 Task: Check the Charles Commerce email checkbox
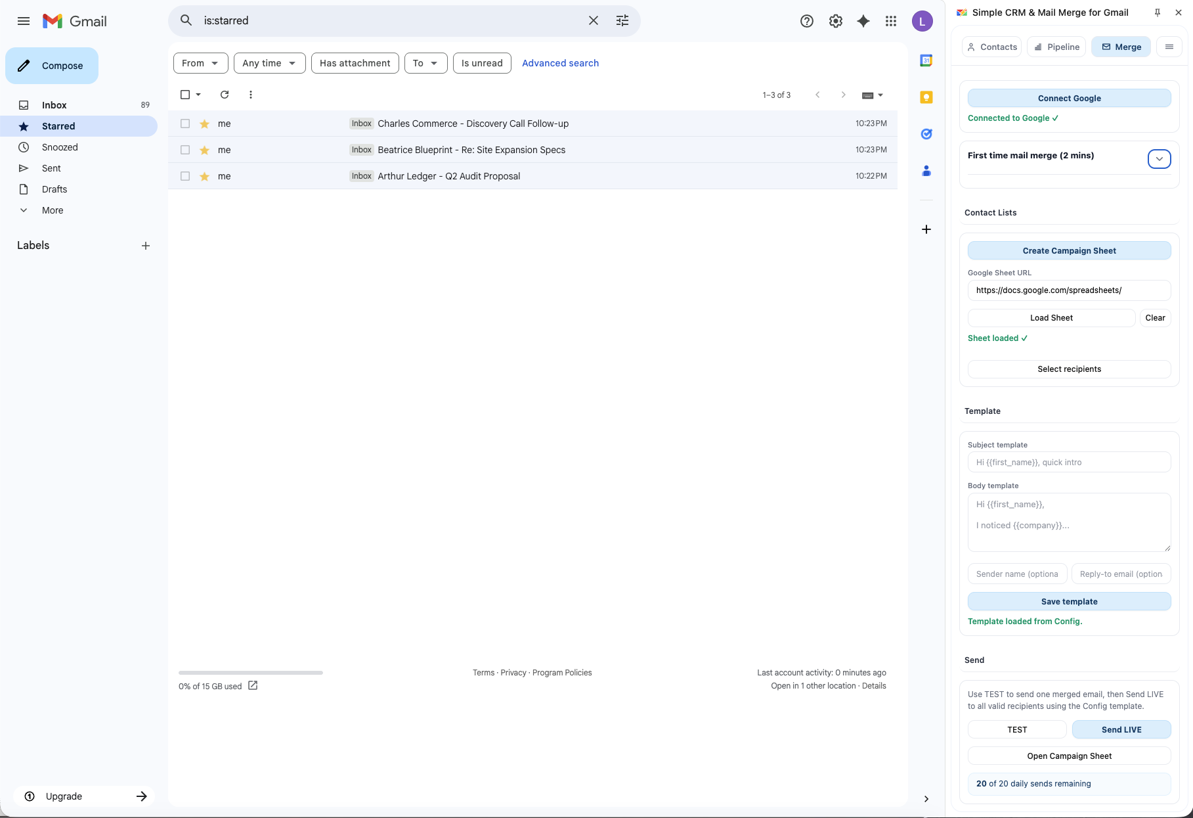184,124
